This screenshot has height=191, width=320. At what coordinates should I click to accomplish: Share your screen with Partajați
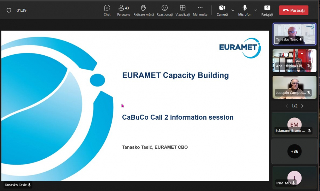point(267,10)
